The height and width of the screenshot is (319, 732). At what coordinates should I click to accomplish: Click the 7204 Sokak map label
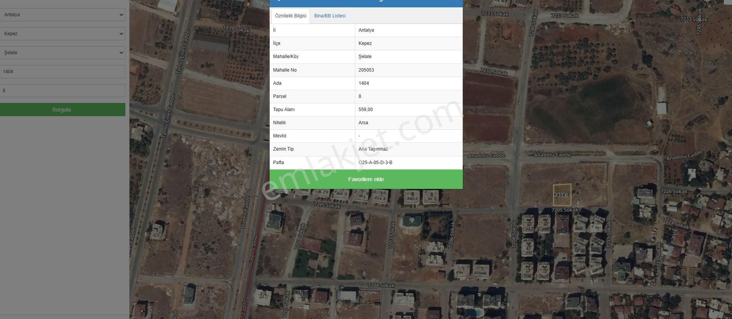pyautogui.click(x=381, y=285)
